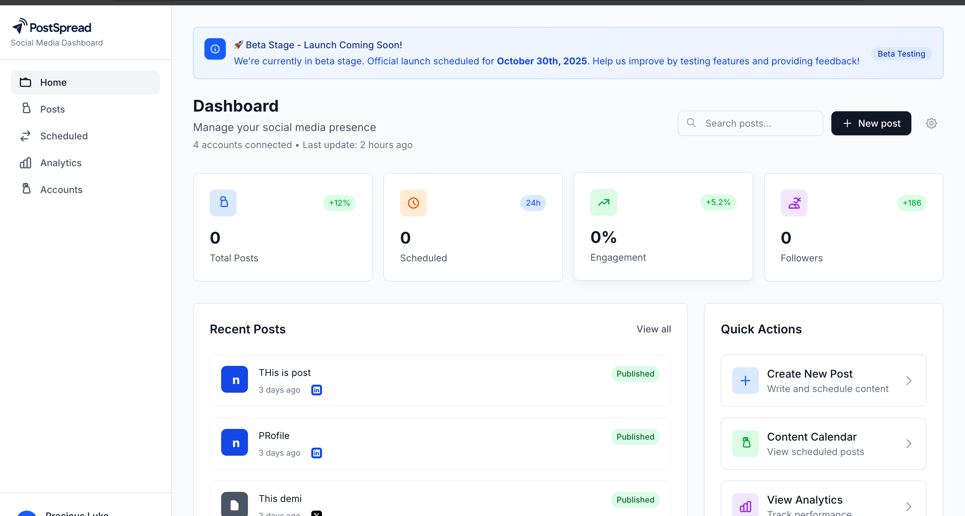Image resolution: width=965 pixels, height=516 pixels.
Task: Click the View Analytics chart icon
Action: coord(745,506)
